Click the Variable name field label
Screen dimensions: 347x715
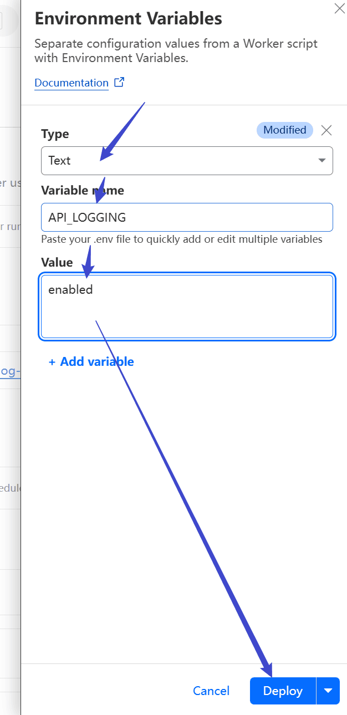pos(83,190)
